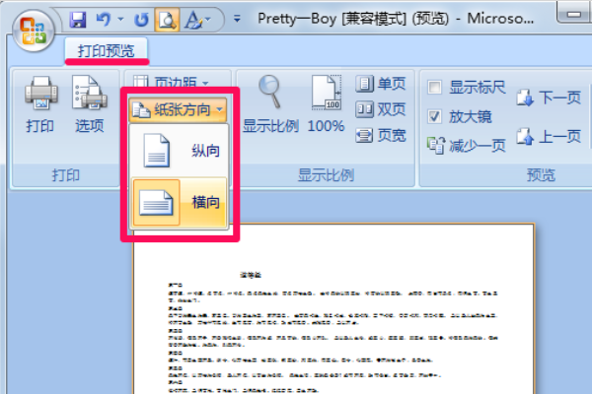Expand the undo history arrow
This screenshot has width=592, height=394.
point(120,19)
